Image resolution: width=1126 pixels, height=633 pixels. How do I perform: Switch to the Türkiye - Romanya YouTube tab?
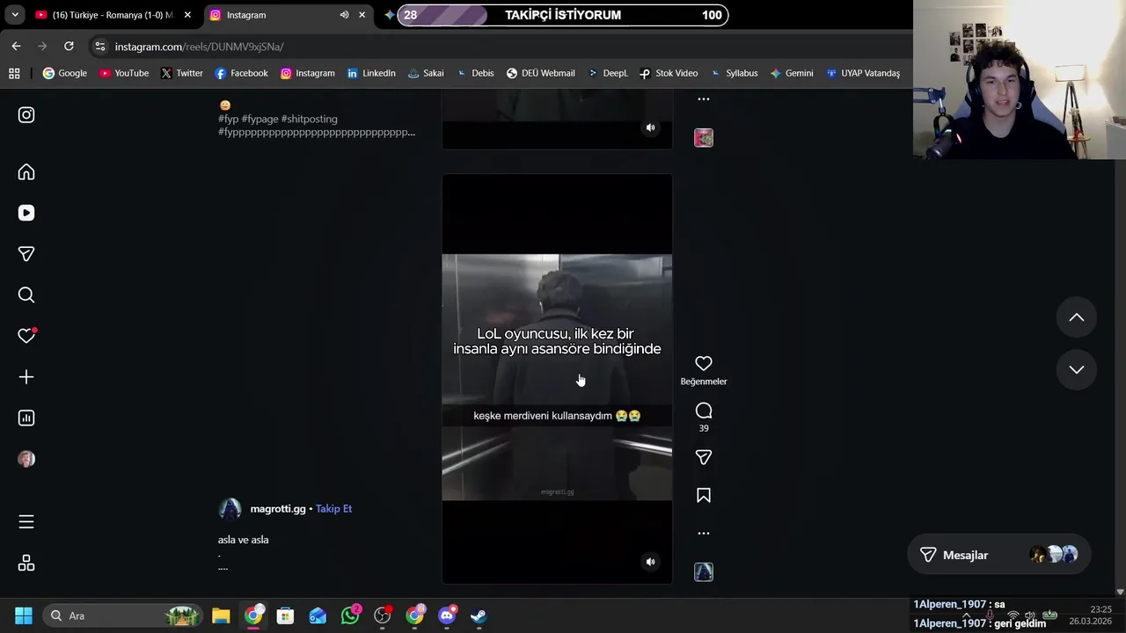point(112,15)
